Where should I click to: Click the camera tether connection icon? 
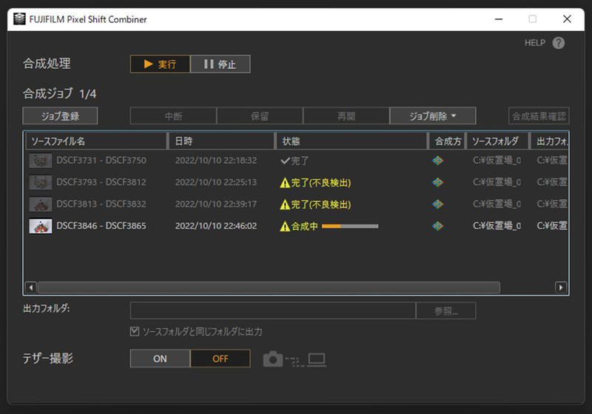coord(273,359)
